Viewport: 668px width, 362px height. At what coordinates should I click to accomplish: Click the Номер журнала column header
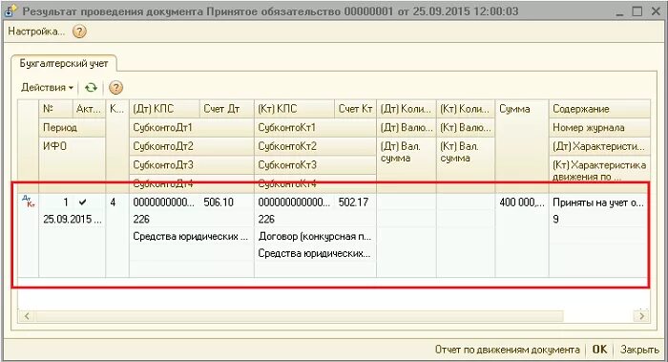point(599,127)
